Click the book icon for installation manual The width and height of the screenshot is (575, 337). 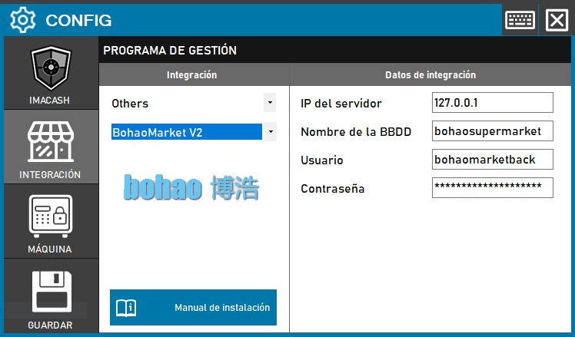(126, 308)
